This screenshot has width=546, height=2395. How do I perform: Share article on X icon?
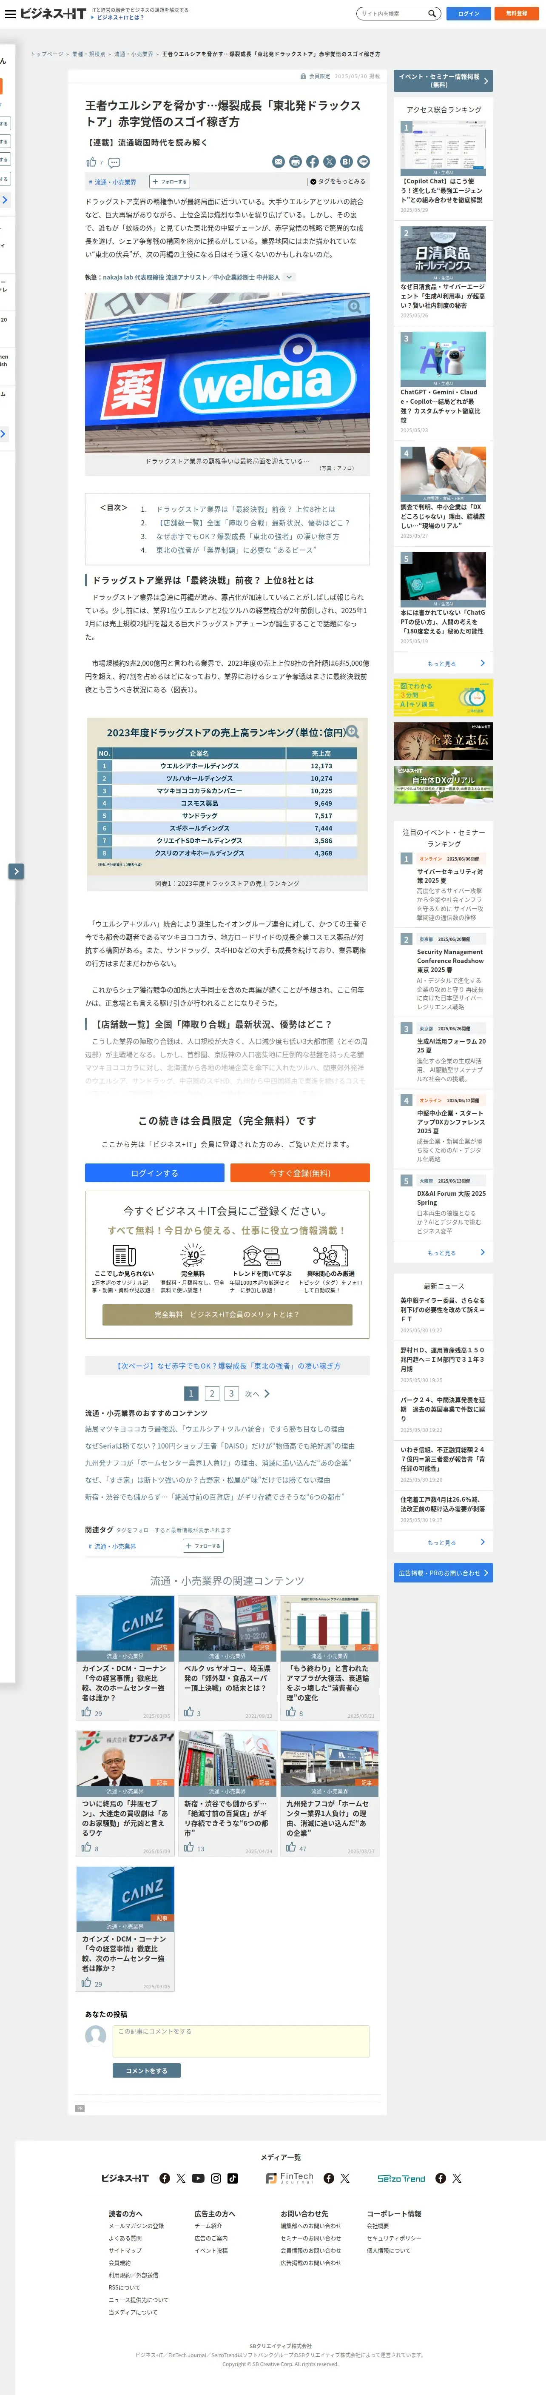(x=329, y=162)
